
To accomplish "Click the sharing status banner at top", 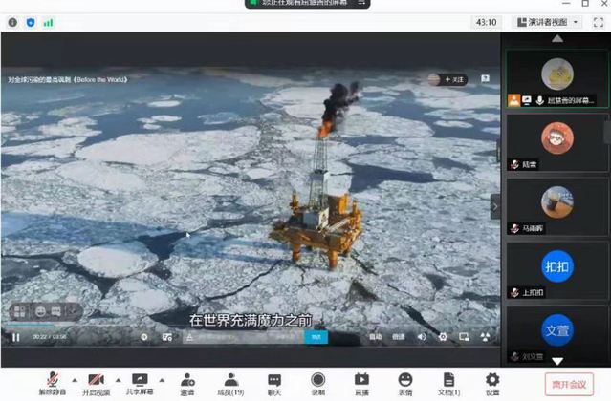I will click(308, 4).
